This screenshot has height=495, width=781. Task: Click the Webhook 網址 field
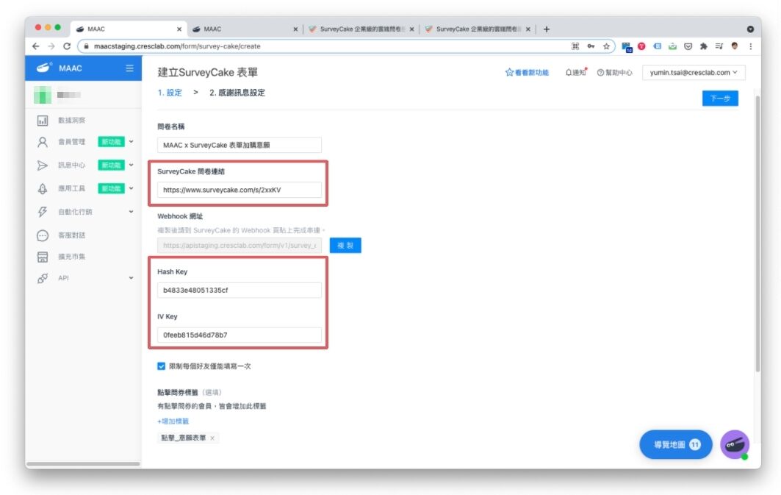[x=240, y=245]
